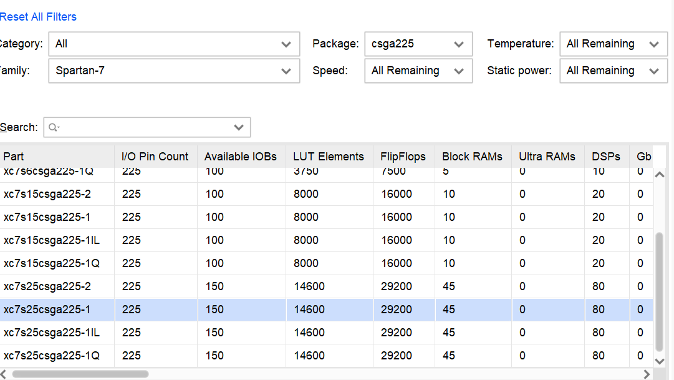674x380 pixels.
Task: Sort by Available IOBs column header
Action: click(240, 157)
